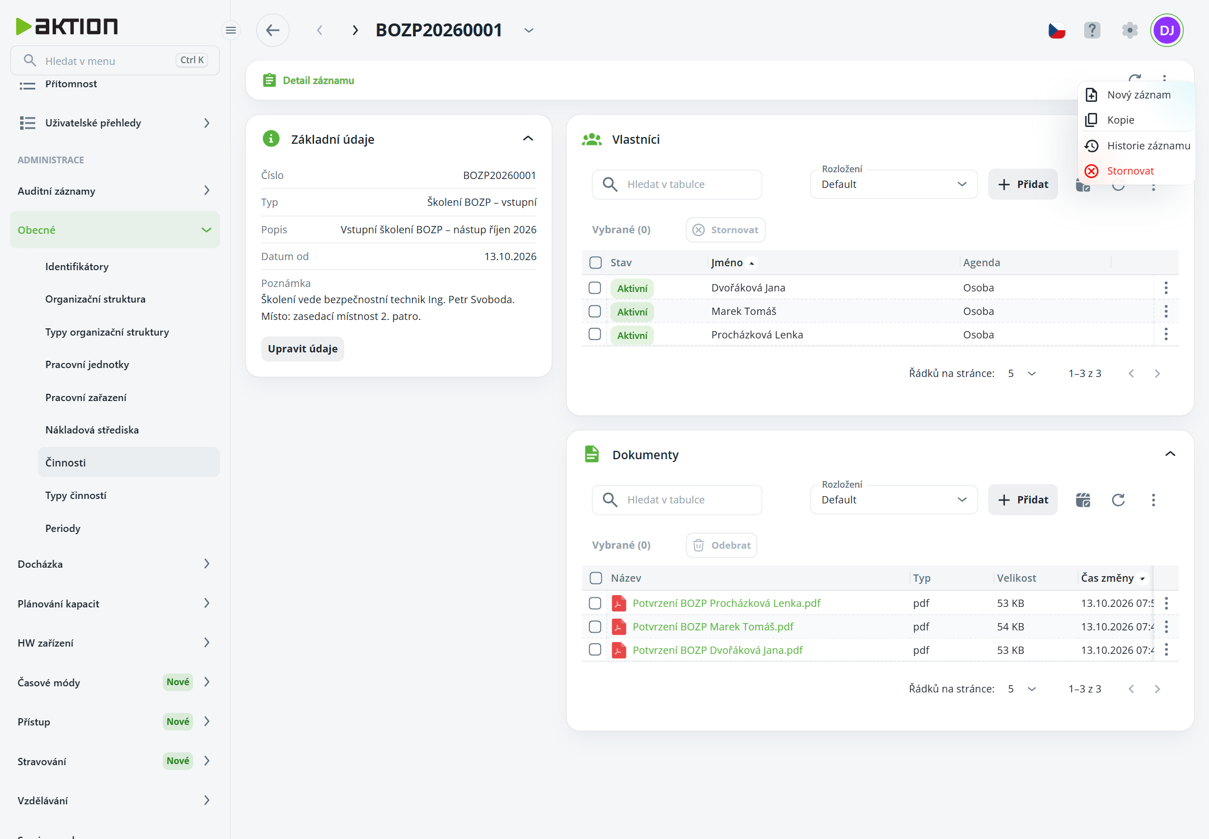The height and width of the screenshot is (839, 1209).
Task: Open Historie záznamu menu item
Action: [1137, 146]
